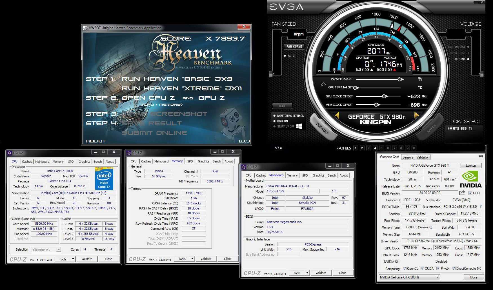Open SPD tab in the Memory-tab CPU-Z window
The width and height of the screenshot is (493, 290).
190,161
